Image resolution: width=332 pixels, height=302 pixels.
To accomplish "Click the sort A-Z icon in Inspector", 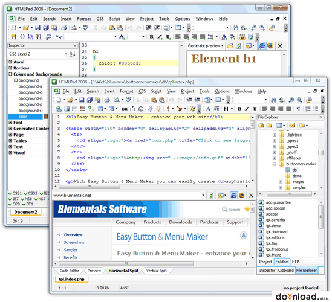I will click(x=73, y=54).
